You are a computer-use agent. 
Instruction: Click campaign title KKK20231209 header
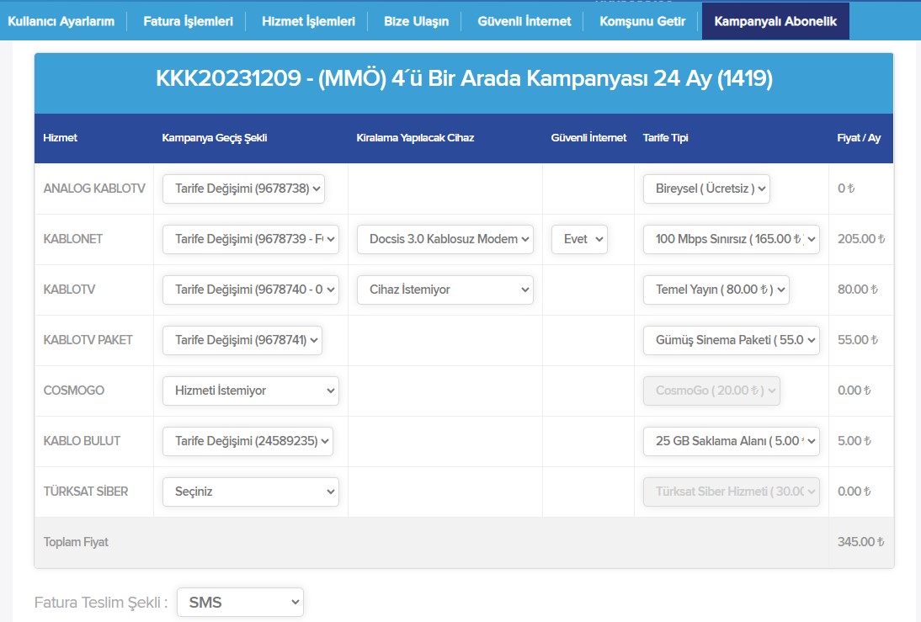tap(464, 78)
